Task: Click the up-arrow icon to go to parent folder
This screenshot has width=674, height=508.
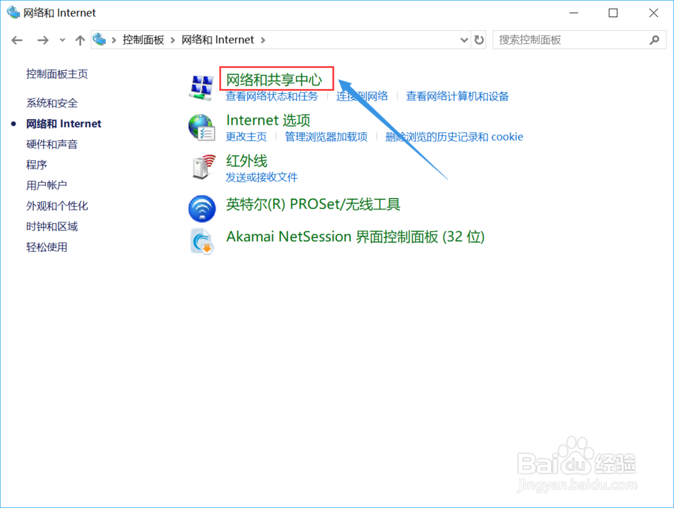Action: tap(80, 40)
